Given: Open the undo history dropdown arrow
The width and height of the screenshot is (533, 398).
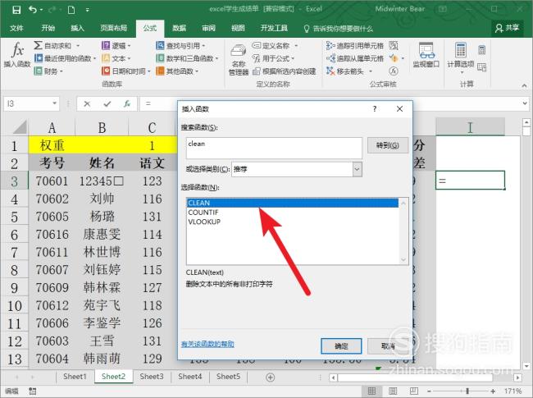Looking at the screenshot, I should [41, 10].
